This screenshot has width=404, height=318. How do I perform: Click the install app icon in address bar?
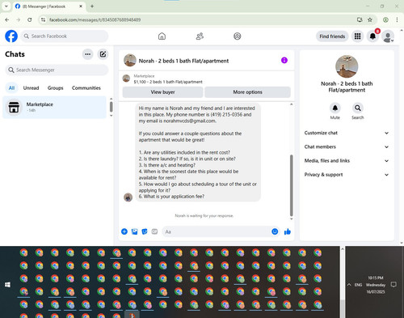pos(360,19)
